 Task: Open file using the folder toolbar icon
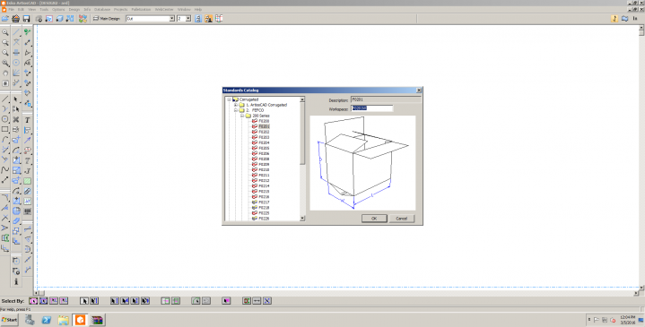[x=5, y=19]
